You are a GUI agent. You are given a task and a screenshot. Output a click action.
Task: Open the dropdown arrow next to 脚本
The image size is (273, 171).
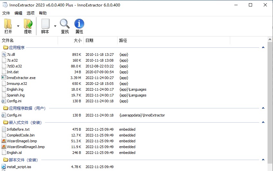point(55,26)
